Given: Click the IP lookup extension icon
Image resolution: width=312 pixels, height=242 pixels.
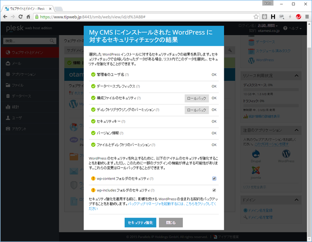Looking at the screenshot, I should click(x=282, y=17).
